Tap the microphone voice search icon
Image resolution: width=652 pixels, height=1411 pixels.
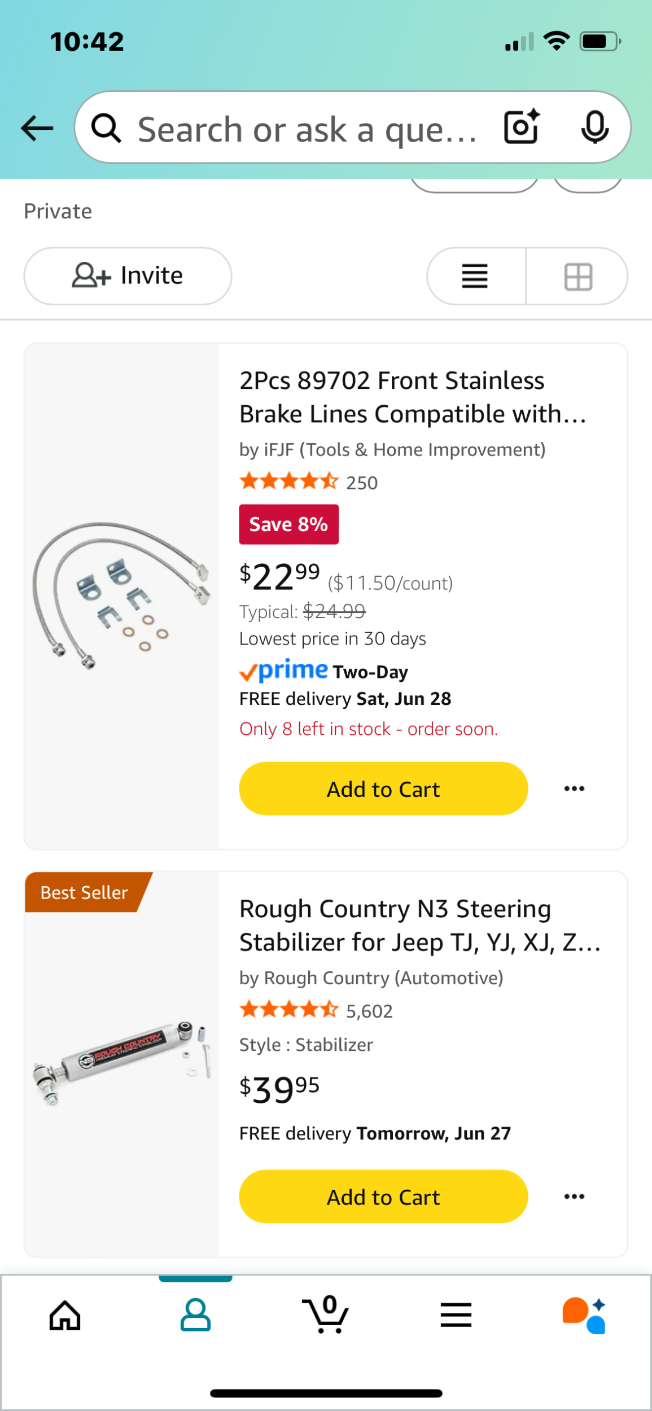tap(594, 127)
